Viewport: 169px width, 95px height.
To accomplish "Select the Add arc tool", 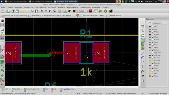I will (x=143, y=62).
